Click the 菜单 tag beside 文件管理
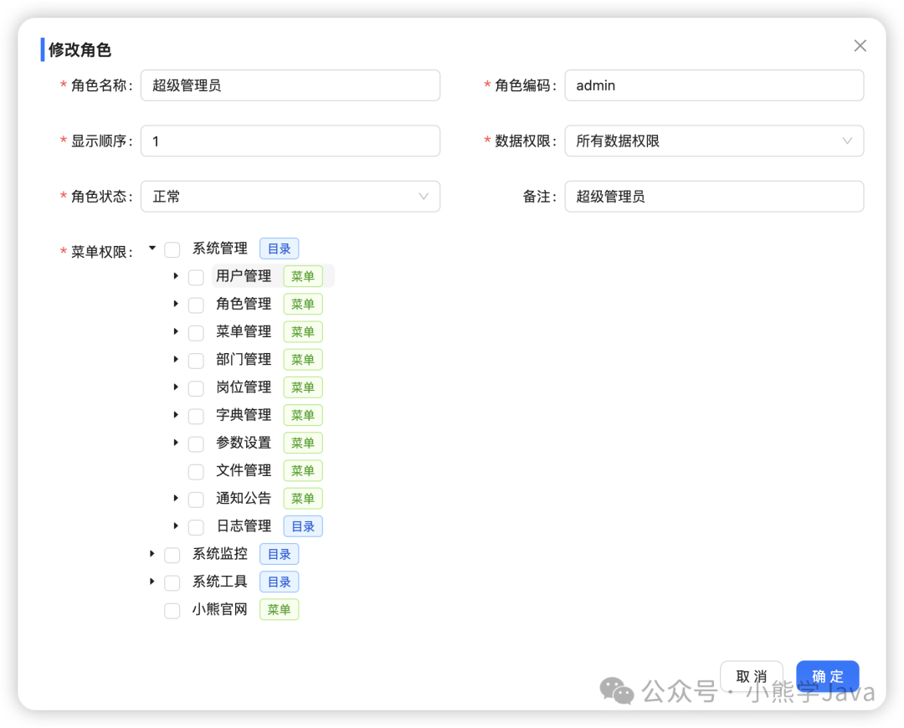The height and width of the screenshot is (728, 904). (303, 470)
